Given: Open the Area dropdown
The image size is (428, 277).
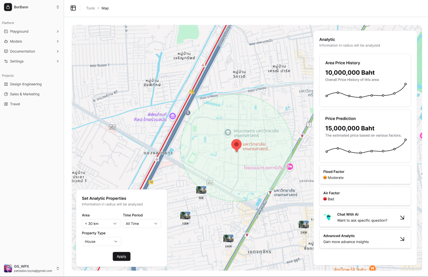Looking at the screenshot, I should 101,224.
